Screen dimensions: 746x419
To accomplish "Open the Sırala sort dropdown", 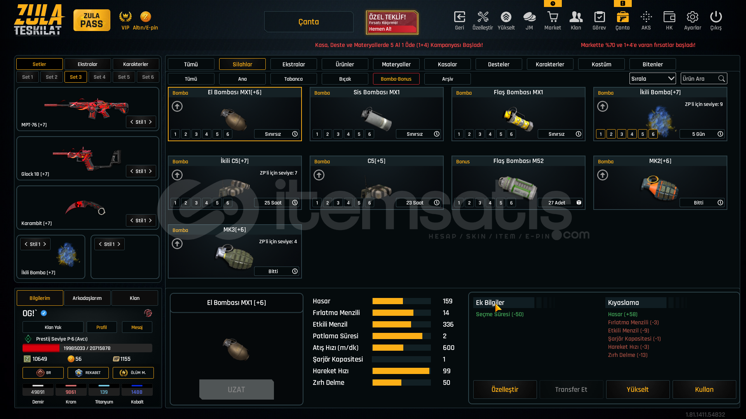I will (x=652, y=79).
